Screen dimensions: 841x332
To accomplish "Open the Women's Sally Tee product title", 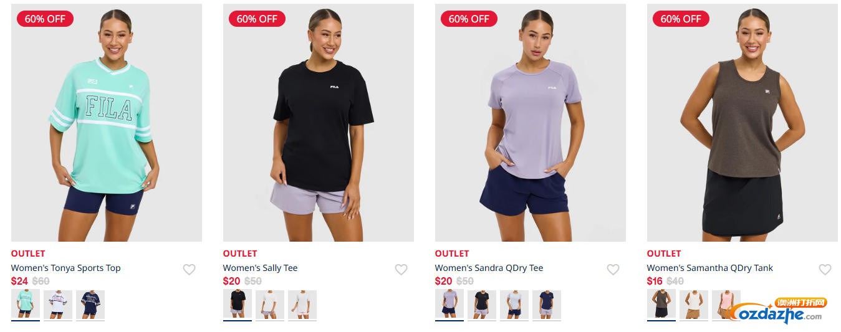I will coord(260,268).
